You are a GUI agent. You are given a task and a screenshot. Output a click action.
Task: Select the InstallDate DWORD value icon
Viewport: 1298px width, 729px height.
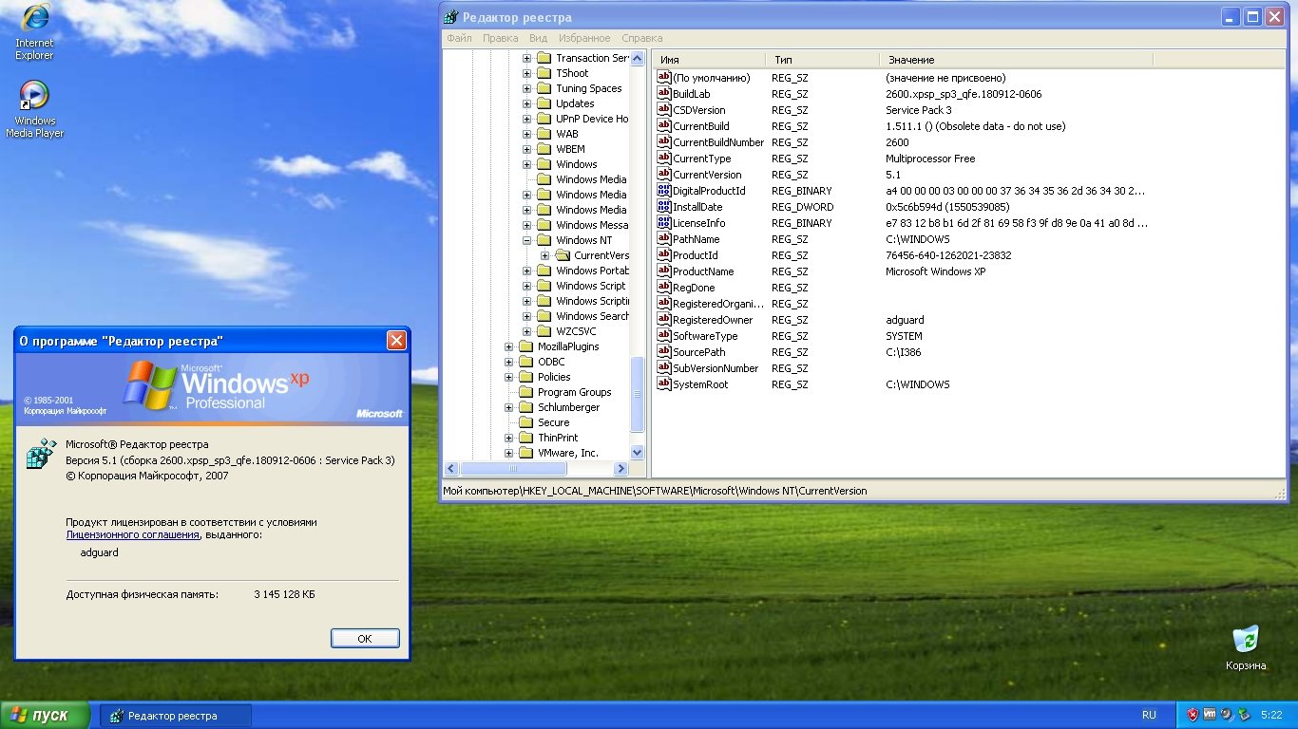[x=664, y=207]
